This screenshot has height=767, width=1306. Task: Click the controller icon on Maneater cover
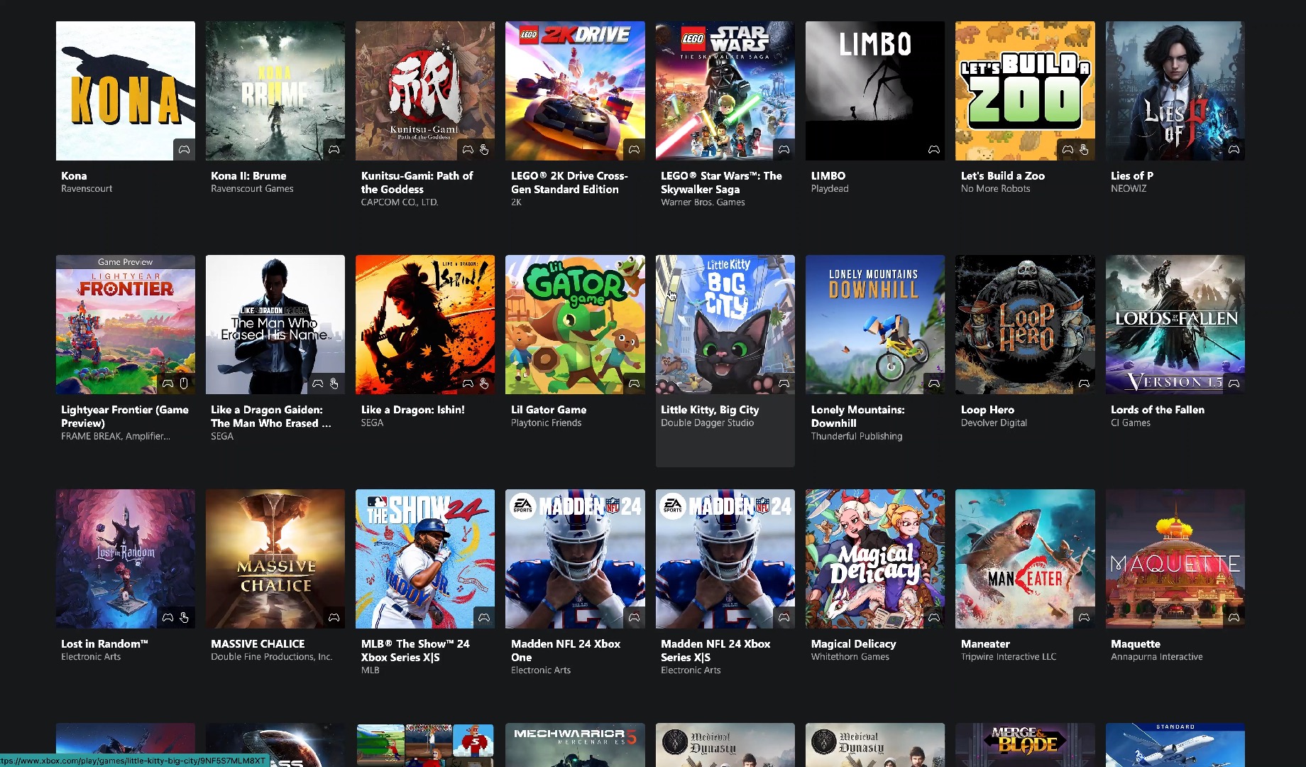pyautogui.click(x=1084, y=618)
